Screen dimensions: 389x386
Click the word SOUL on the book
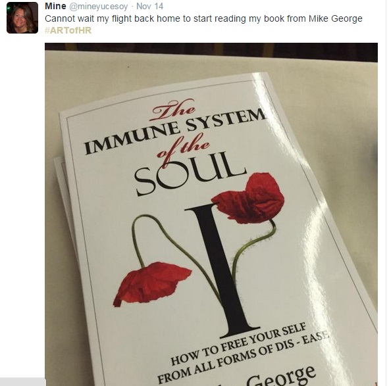pos(190,173)
